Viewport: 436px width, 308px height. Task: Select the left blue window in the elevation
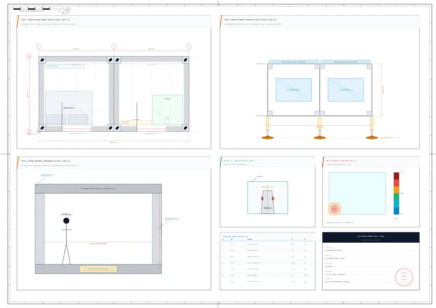(294, 90)
